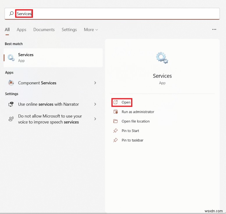Screen dimensions: 226x214
Task: Click the Narrator settings icon
Action: pos(11,104)
